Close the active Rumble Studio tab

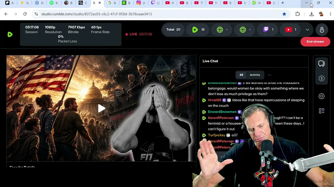pos(99,3)
